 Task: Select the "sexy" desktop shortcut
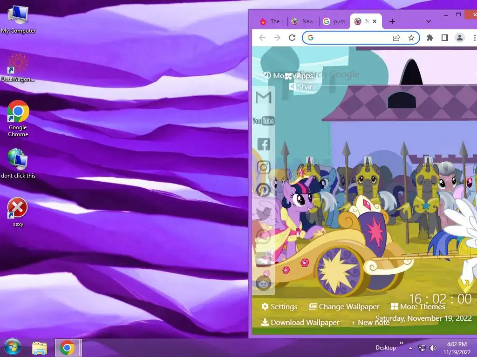pos(18,212)
